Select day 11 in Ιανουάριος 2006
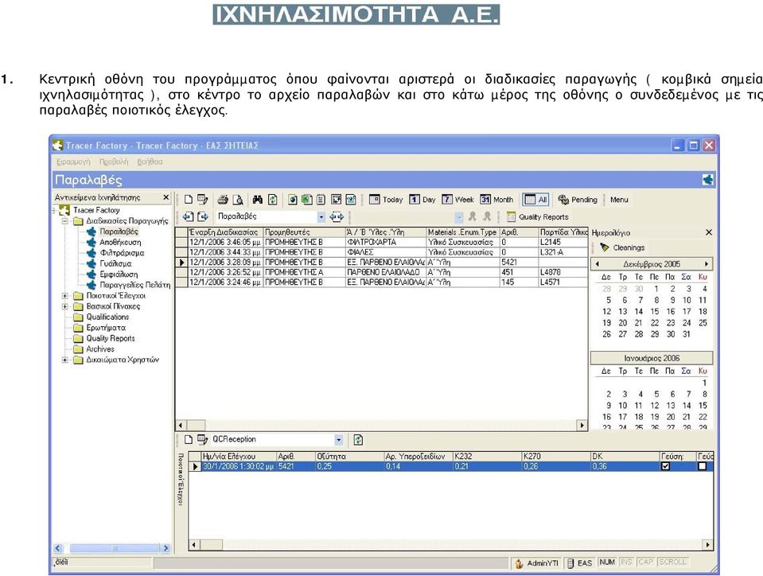Screen dimensions: 763x576 click(x=639, y=406)
